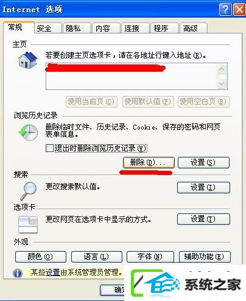
Task: Click the home page list up arrow
Action: pyautogui.click(x=221, y=69)
